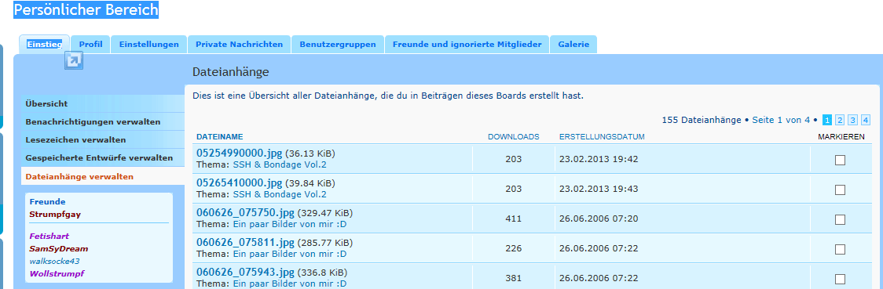Viewport: 883px width, 289px height.
Task: Select Dateianhänge verwalten in sidebar
Action: pos(102,176)
